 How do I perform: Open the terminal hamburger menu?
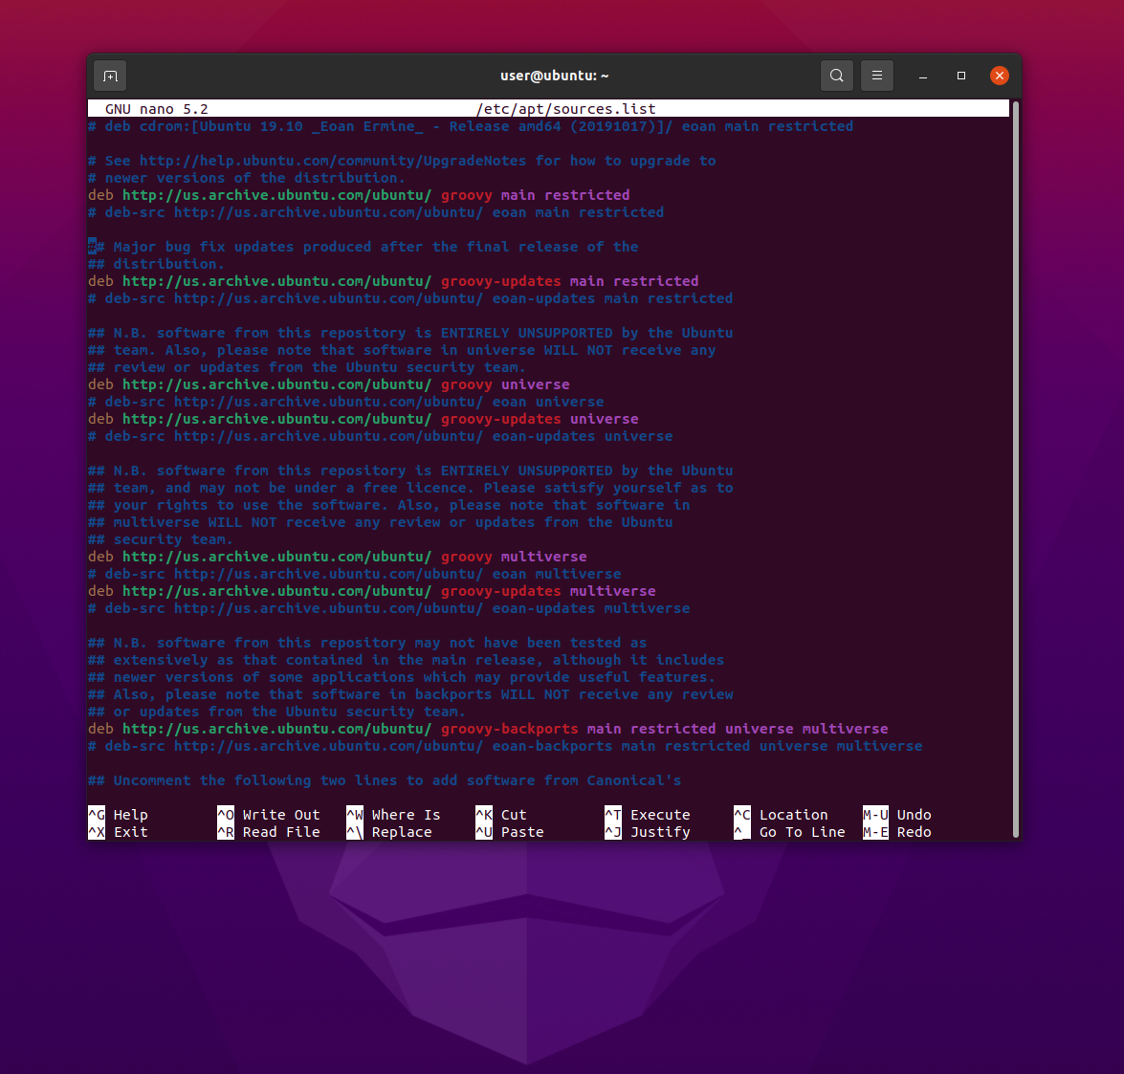point(877,75)
